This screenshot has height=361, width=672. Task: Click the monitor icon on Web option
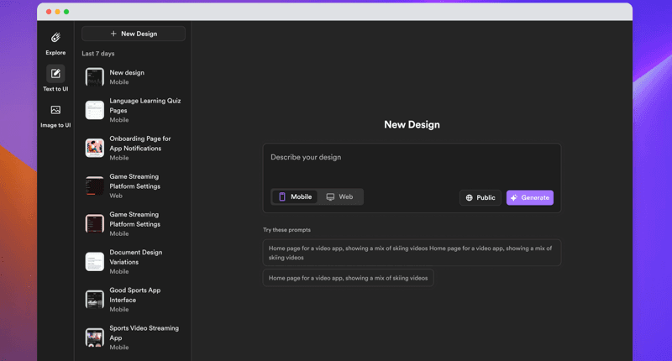point(330,196)
